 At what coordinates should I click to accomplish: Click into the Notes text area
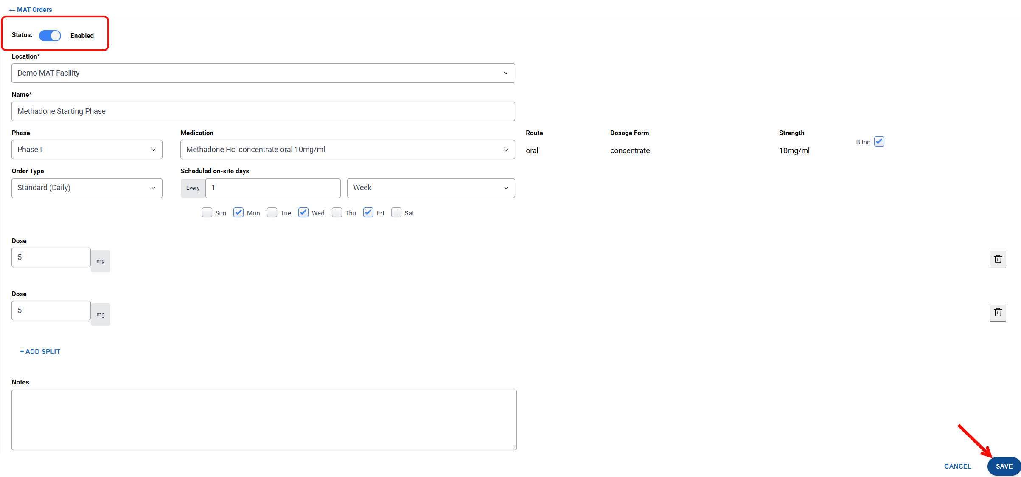264,420
